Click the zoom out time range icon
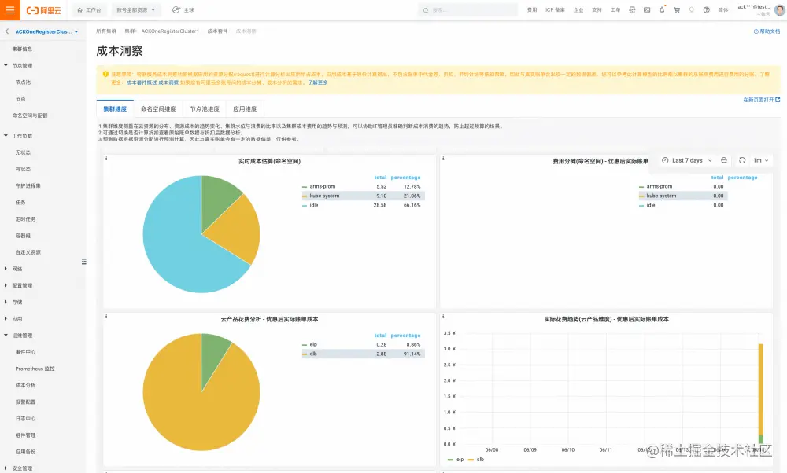 (724, 161)
